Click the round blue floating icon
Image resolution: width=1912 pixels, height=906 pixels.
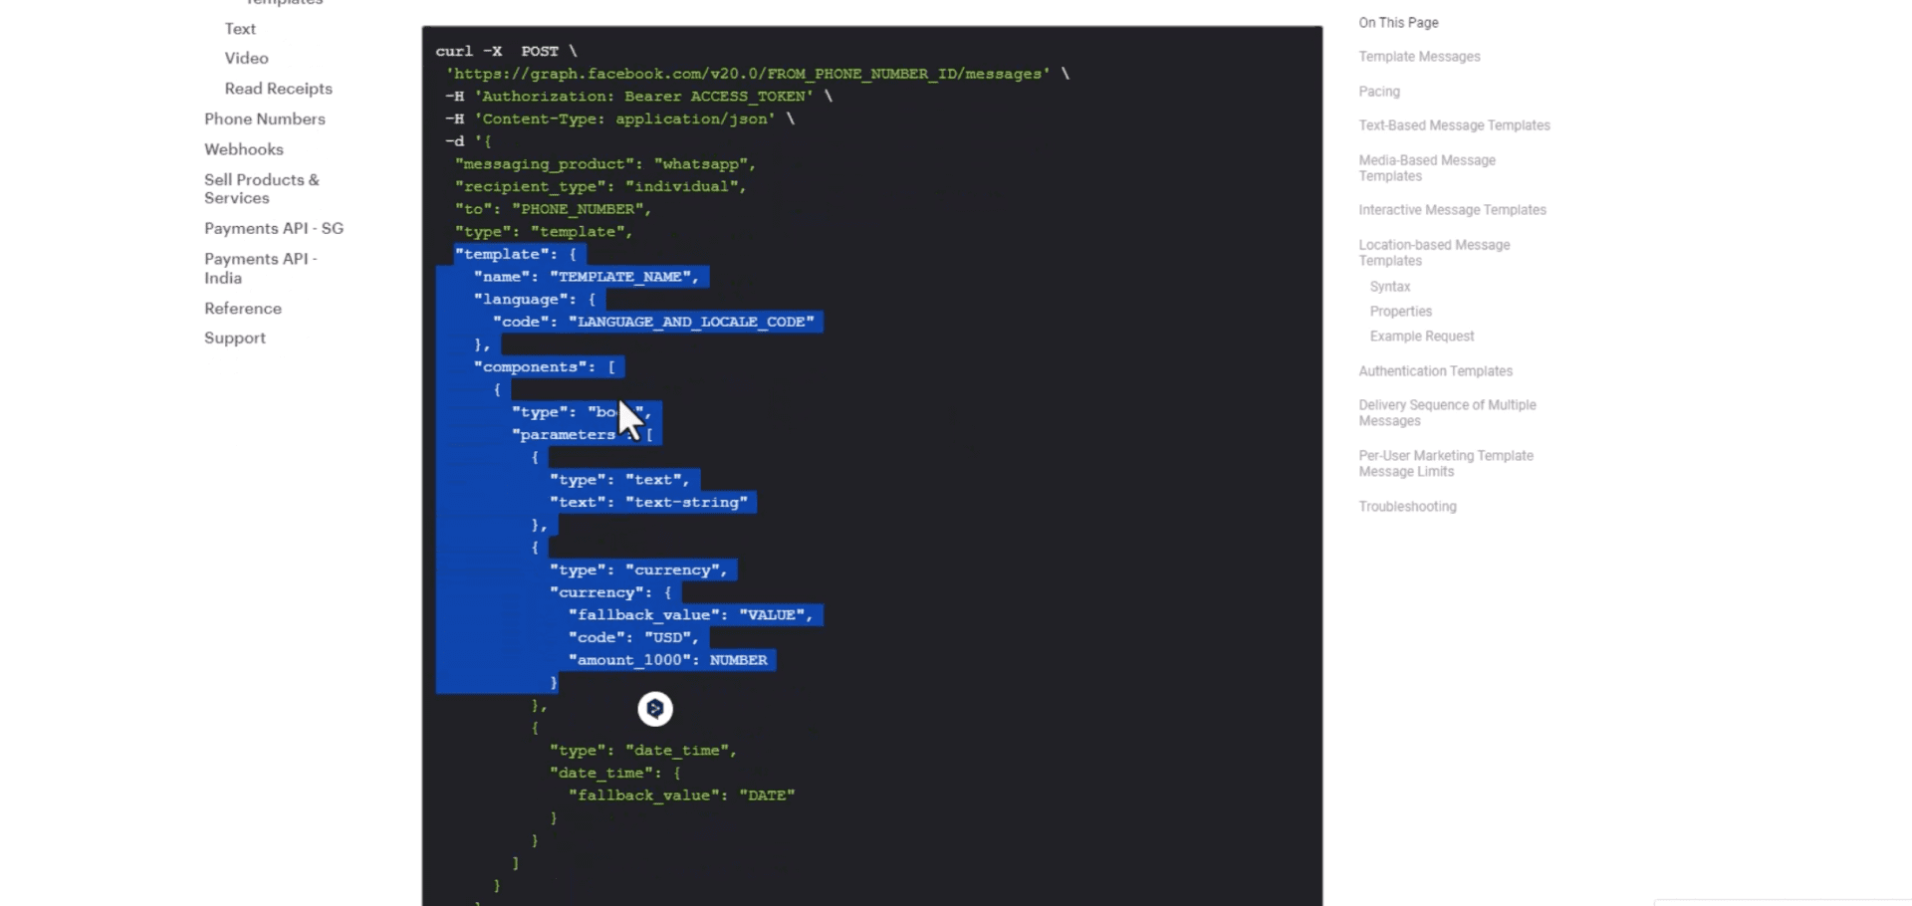point(655,709)
